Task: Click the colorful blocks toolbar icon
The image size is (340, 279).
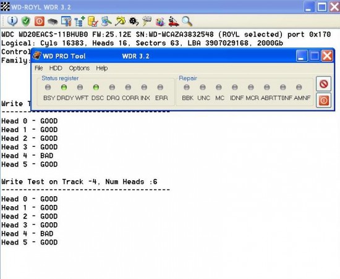Action: 160,22
